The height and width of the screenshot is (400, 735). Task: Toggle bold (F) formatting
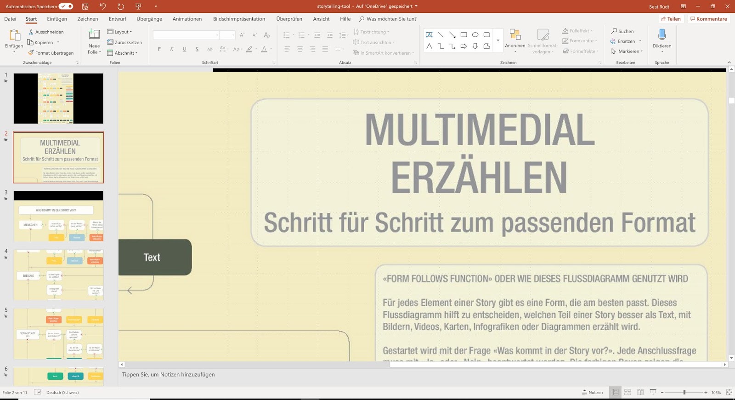click(x=159, y=49)
